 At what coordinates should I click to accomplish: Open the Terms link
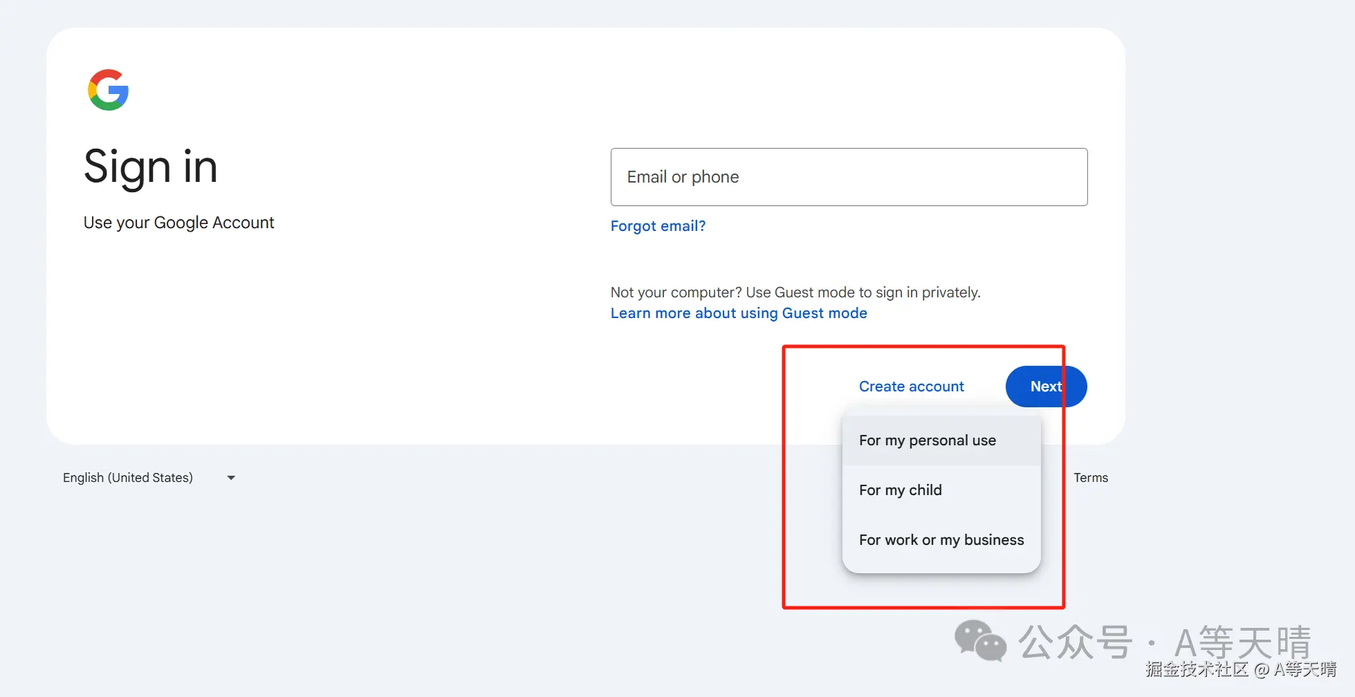click(1090, 478)
